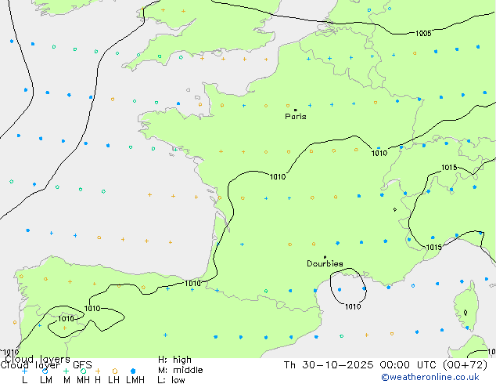This screenshot has height=384, width=496.
Task: Click the Dourbies location label
Action: (x=325, y=263)
